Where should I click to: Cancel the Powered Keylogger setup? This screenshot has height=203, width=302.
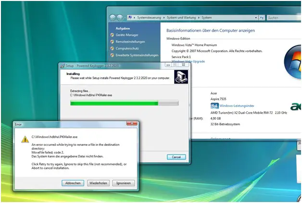click(176, 157)
